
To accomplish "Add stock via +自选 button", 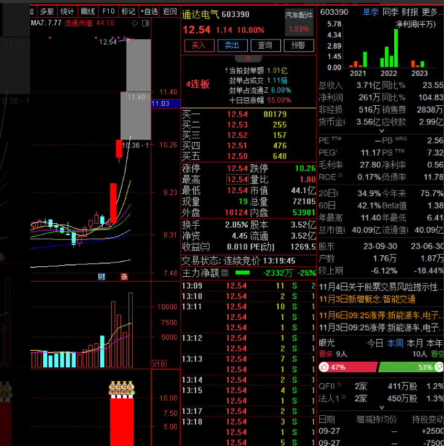I will coord(149,11).
